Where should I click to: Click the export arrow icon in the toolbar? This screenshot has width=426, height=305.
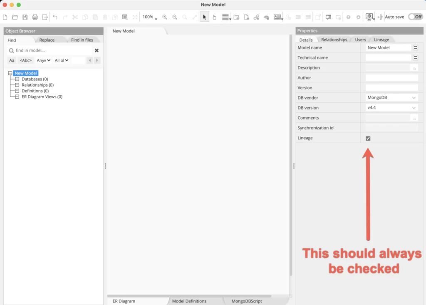click(x=45, y=17)
